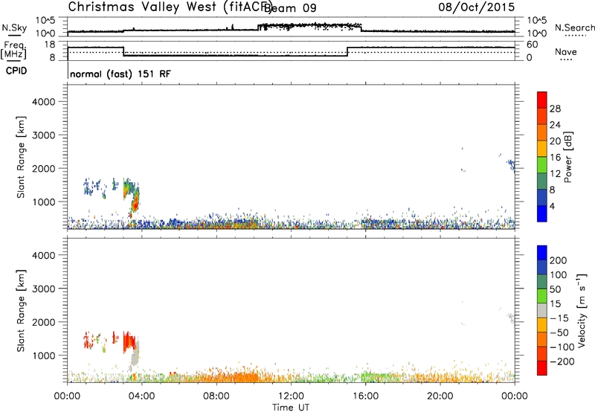Click the '4000' tick of the power panel

tap(44, 102)
